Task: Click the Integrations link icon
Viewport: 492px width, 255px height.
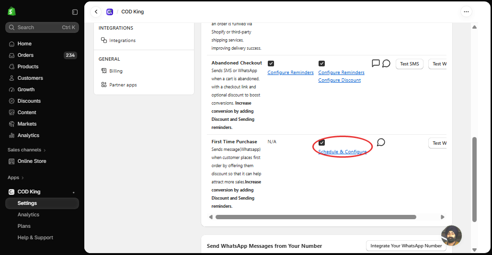Action: pyautogui.click(x=104, y=40)
